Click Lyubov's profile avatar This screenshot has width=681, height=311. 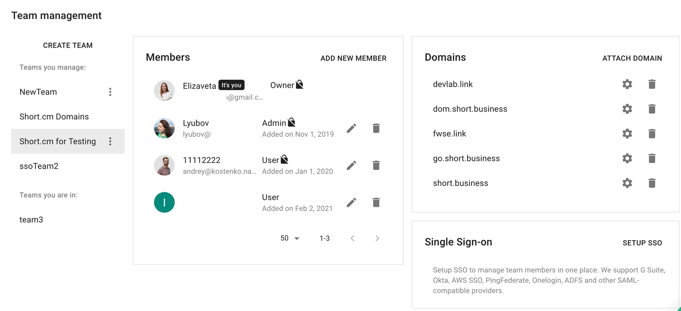click(164, 128)
